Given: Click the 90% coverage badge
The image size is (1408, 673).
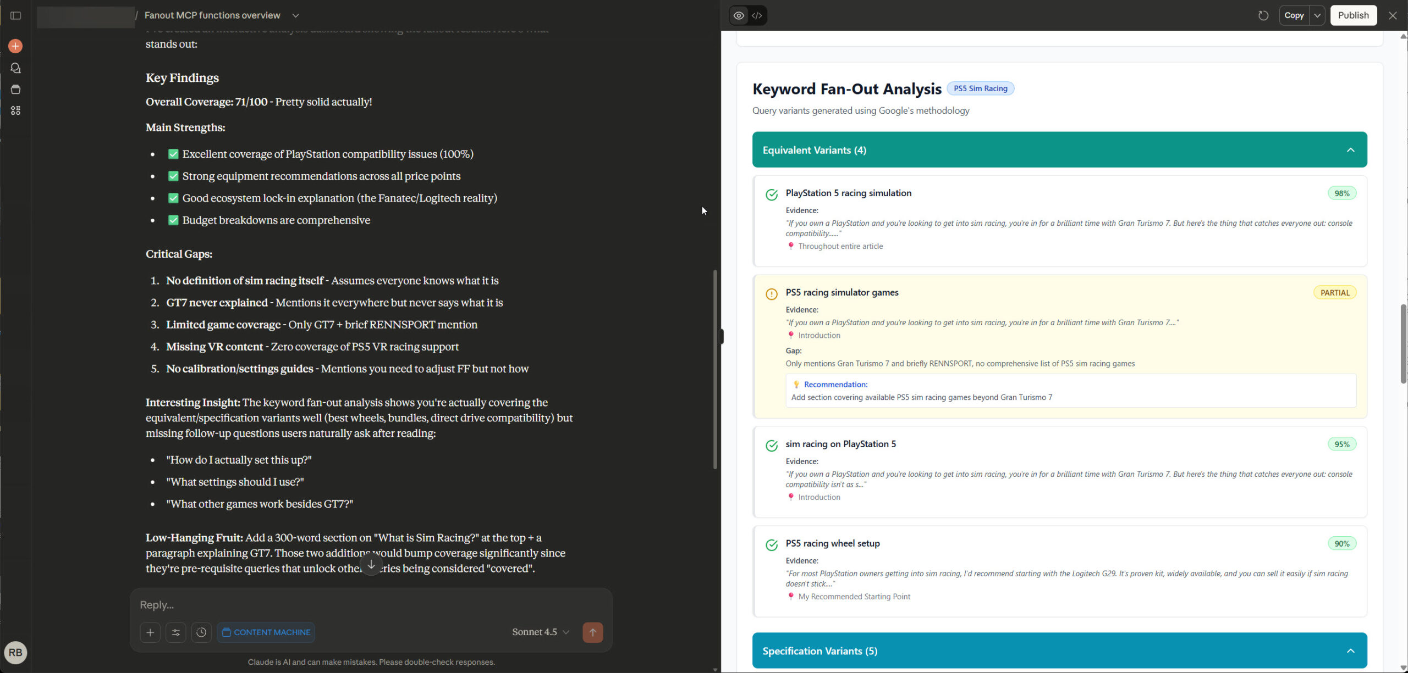Looking at the screenshot, I should coord(1342,544).
